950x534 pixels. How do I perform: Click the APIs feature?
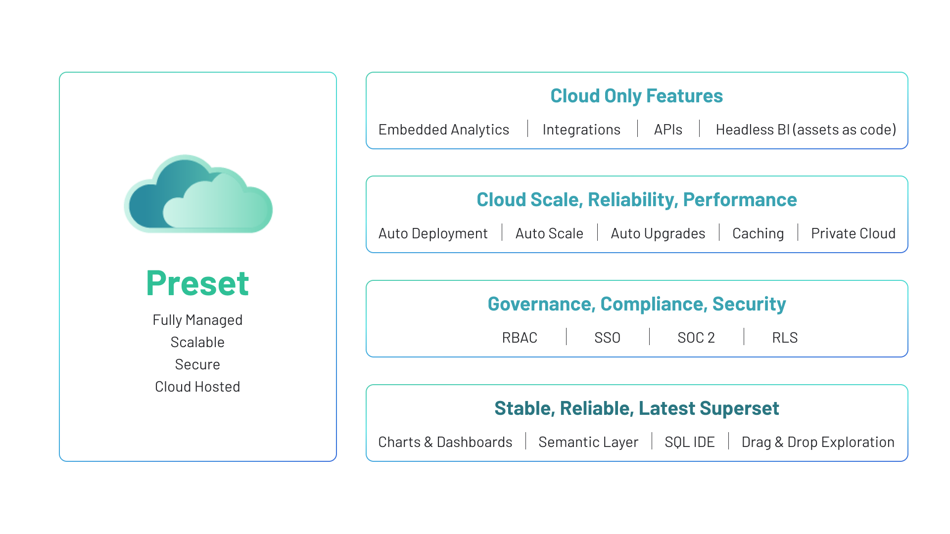point(668,130)
